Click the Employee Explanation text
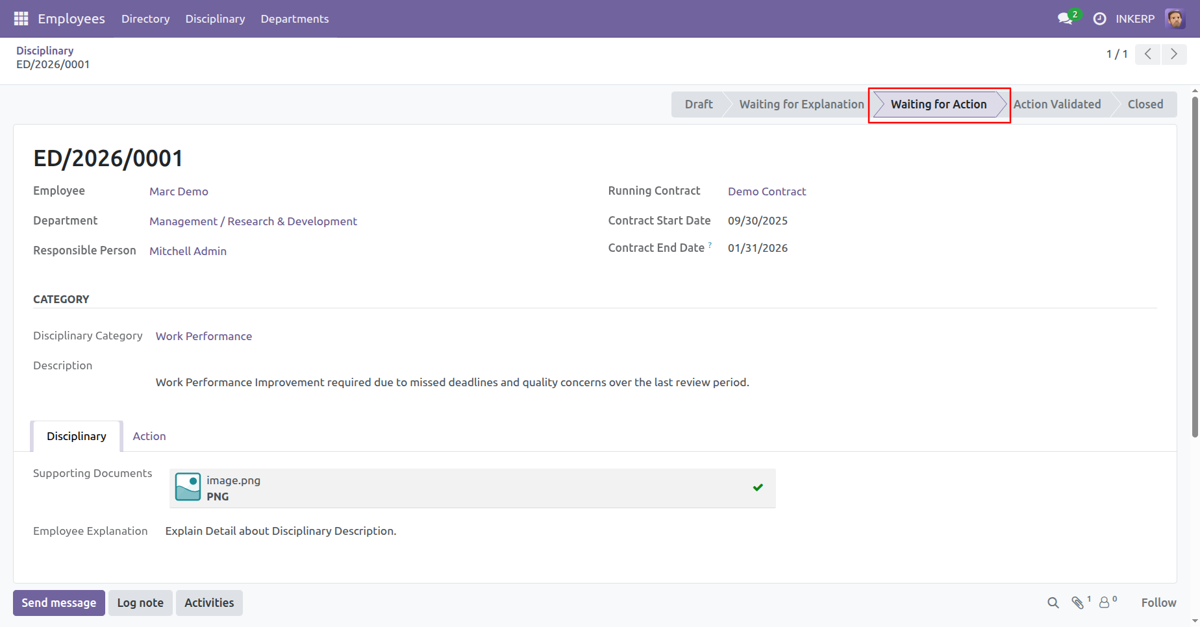The height and width of the screenshot is (627, 1200). [x=281, y=531]
